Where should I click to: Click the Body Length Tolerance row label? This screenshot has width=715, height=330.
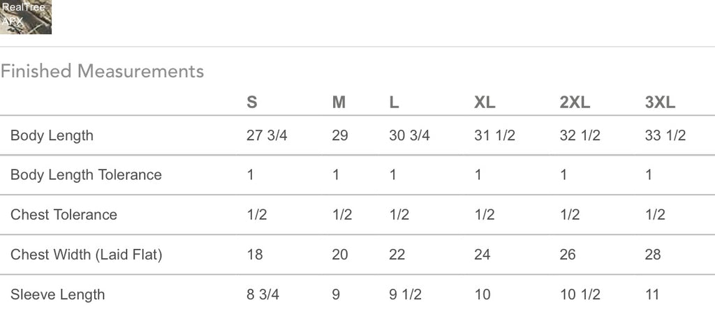point(86,175)
